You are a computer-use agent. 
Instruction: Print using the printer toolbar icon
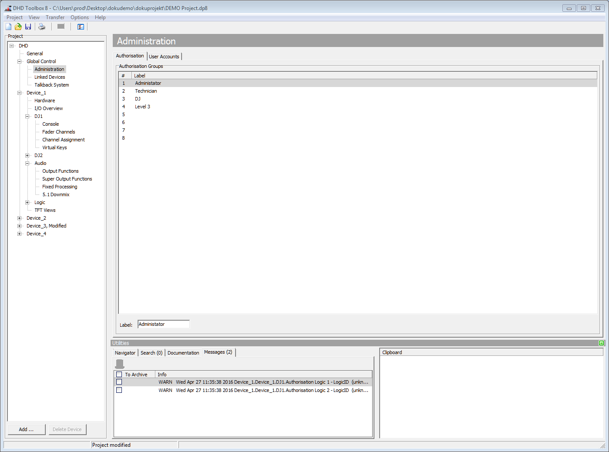click(41, 27)
